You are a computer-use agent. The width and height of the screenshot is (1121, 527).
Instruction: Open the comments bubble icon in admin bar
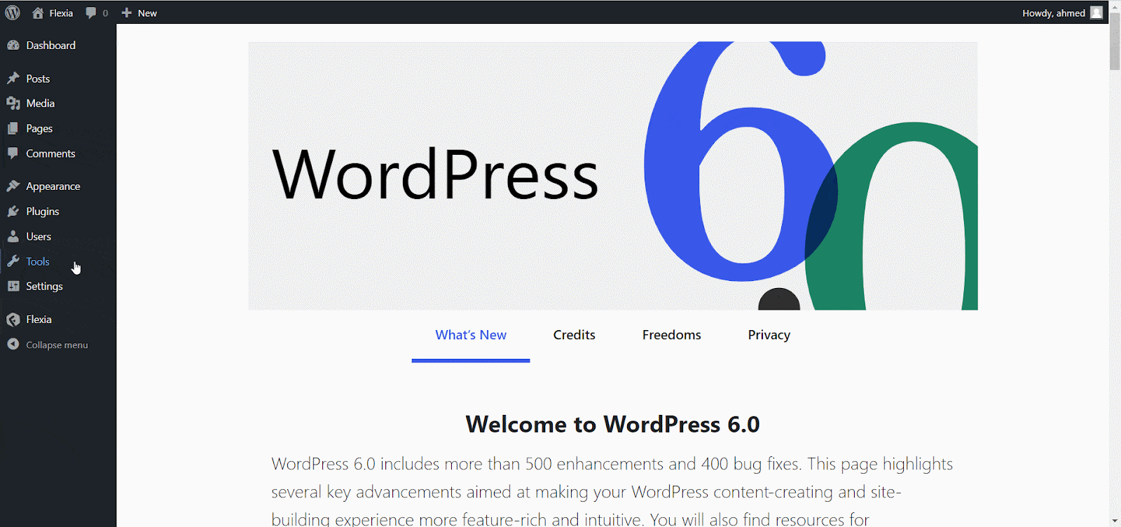(91, 13)
